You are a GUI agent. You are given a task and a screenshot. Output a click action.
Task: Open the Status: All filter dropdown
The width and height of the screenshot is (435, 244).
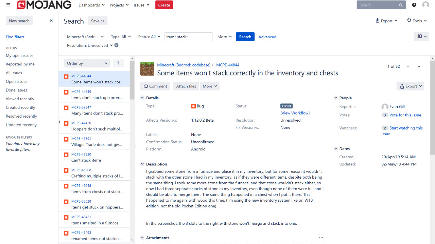149,37
